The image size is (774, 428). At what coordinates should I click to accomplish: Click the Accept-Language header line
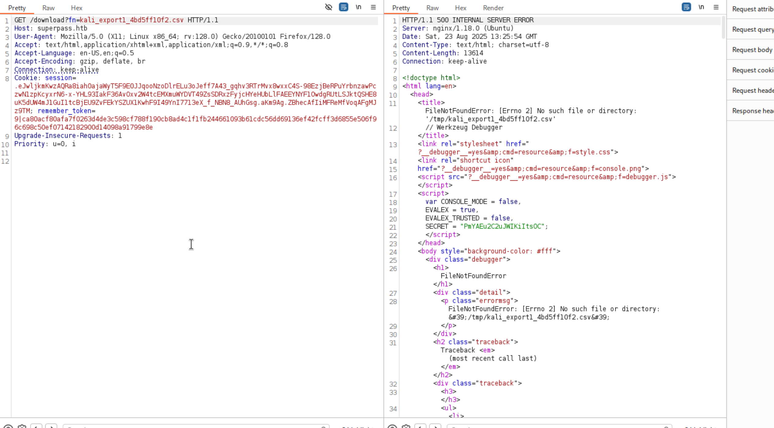tap(74, 53)
